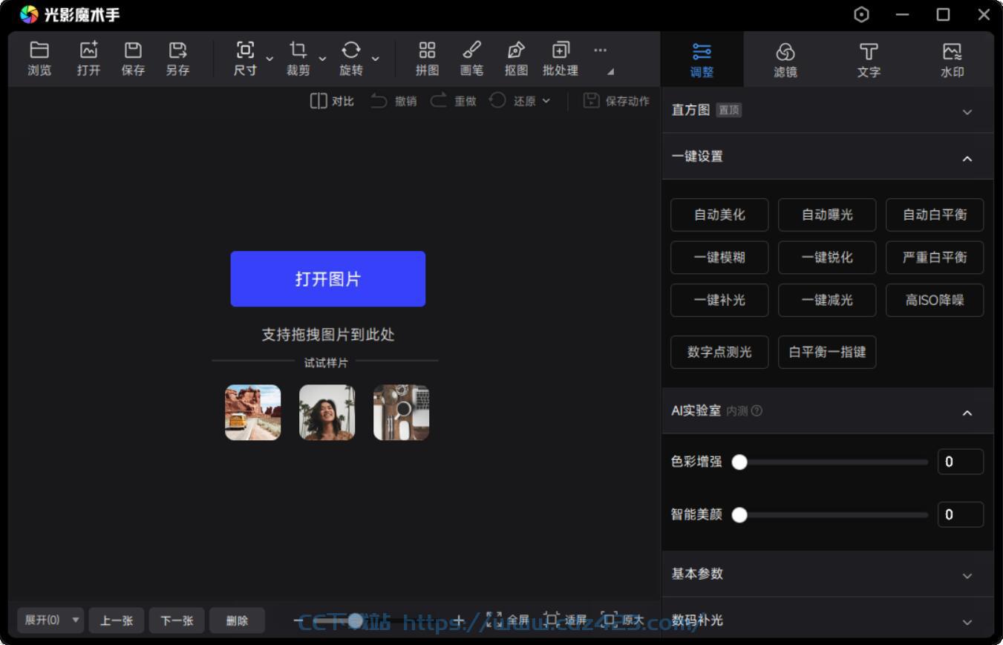
Task: Click the help question mark beside 内测
Action: tap(757, 410)
